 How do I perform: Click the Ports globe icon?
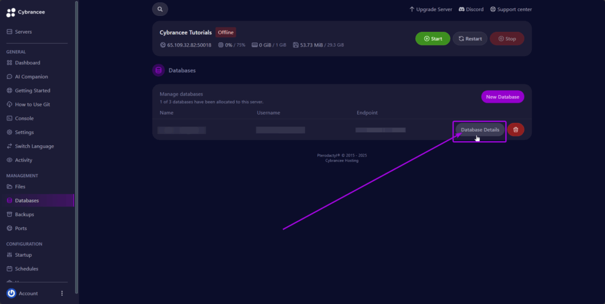click(x=9, y=228)
